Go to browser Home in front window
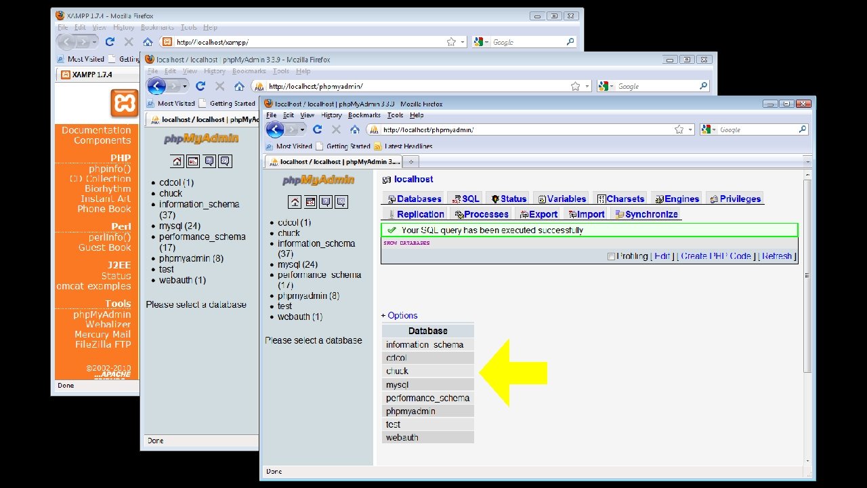The height and width of the screenshot is (488, 867). 355,129
